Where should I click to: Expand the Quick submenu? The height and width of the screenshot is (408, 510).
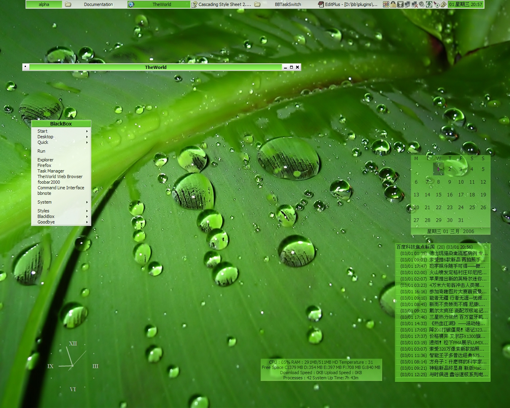[x=61, y=142]
